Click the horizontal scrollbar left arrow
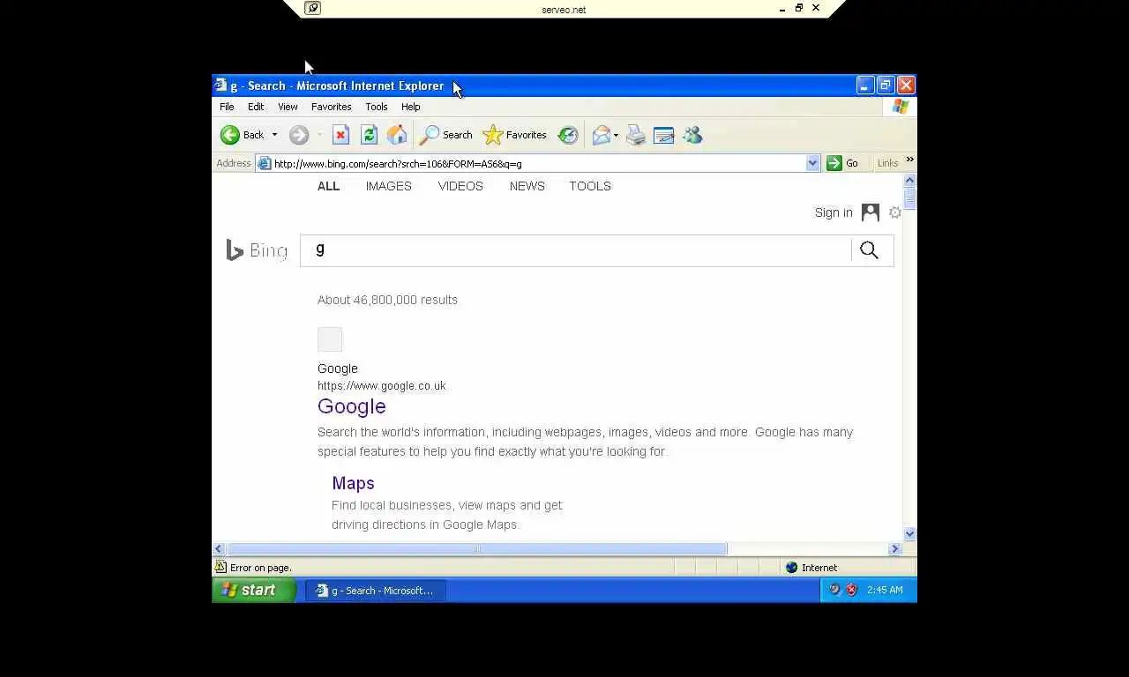This screenshot has height=677, width=1129. click(x=219, y=548)
